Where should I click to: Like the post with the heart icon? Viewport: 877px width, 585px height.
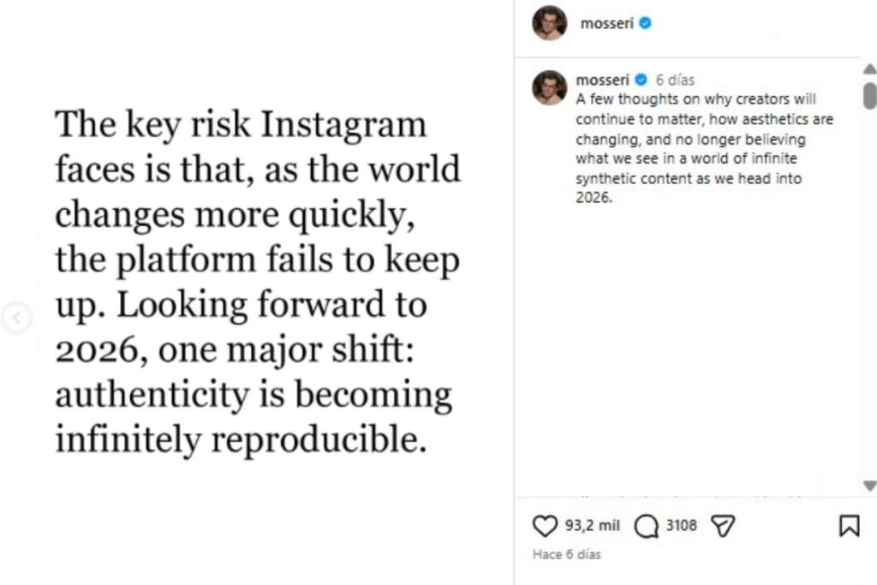(545, 525)
